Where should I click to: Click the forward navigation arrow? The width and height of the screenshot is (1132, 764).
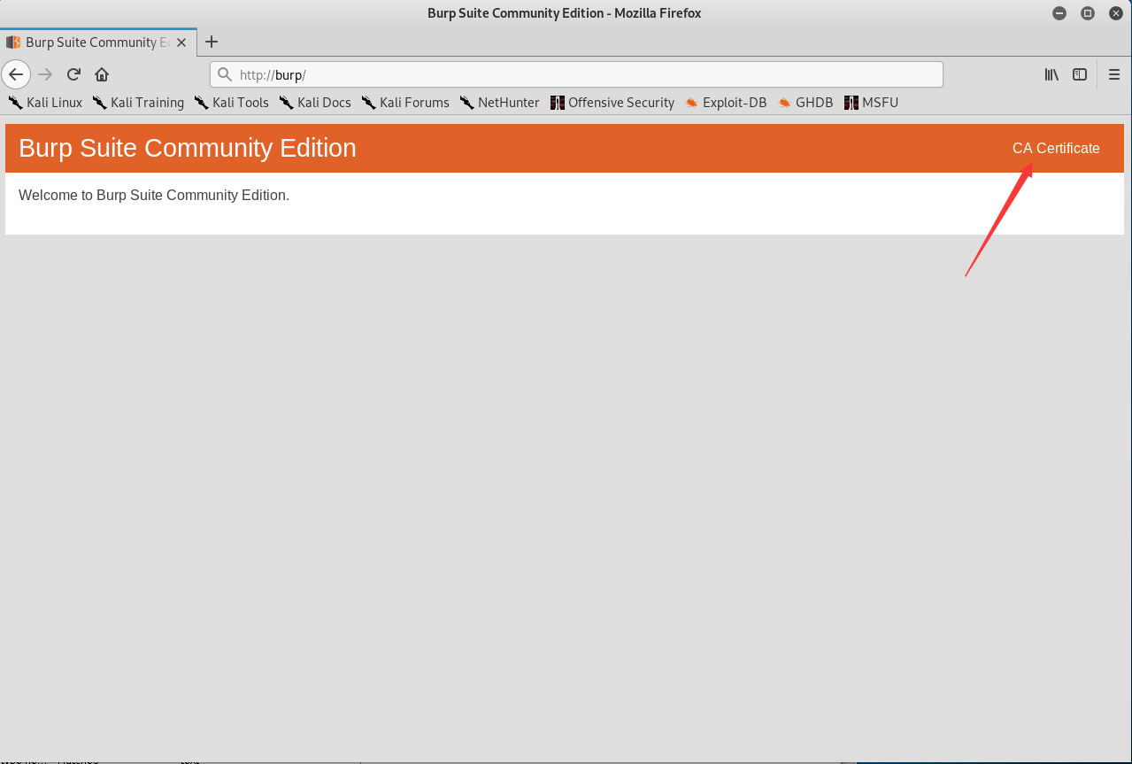click(45, 74)
